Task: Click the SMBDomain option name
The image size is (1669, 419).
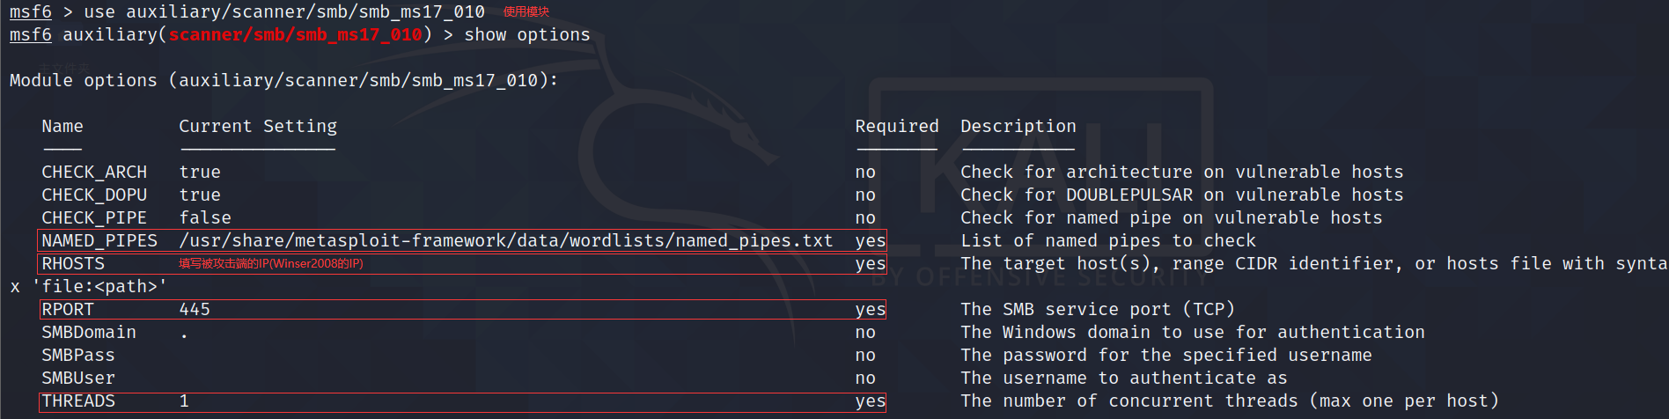Action: coord(89,333)
